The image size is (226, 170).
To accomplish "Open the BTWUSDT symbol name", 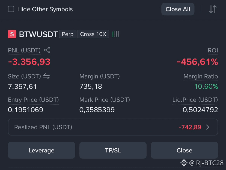I will click(38, 34).
